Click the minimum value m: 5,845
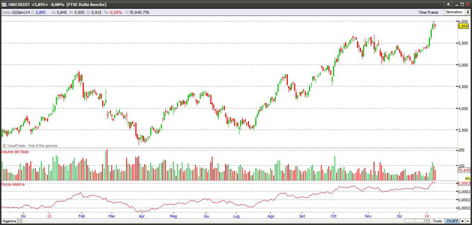Image resolution: width=472 pixels, height=225 pixels. click(60, 12)
